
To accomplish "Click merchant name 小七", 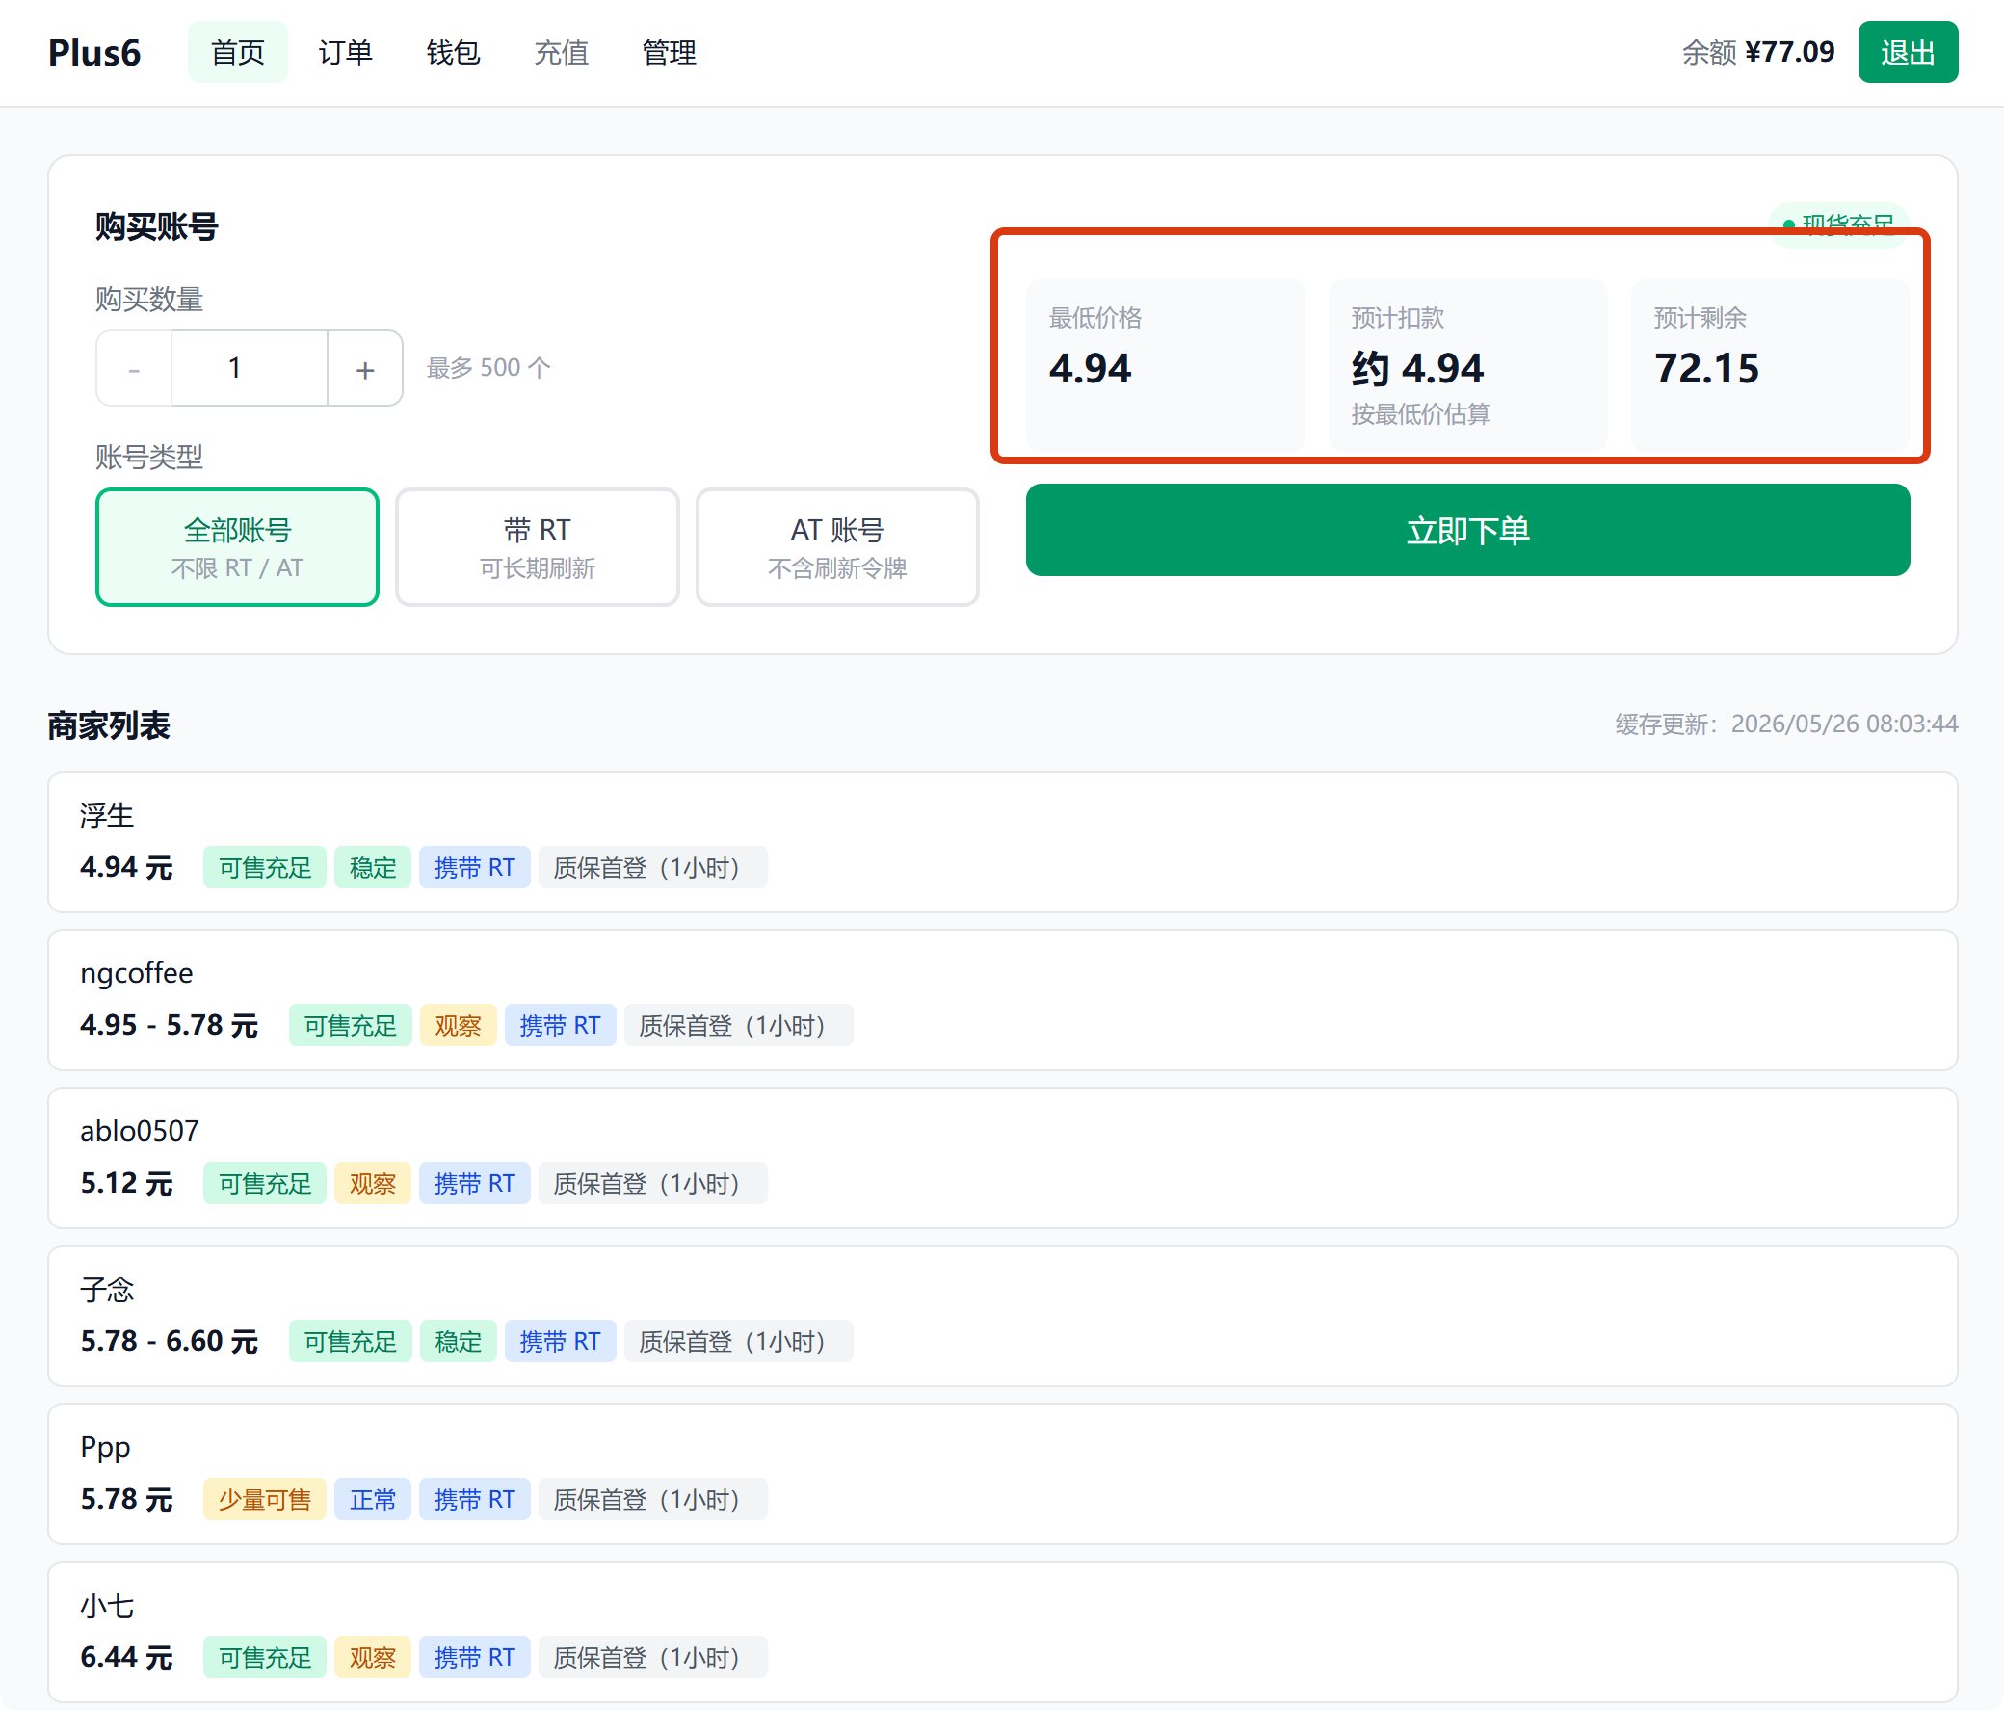I will (107, 1606).
